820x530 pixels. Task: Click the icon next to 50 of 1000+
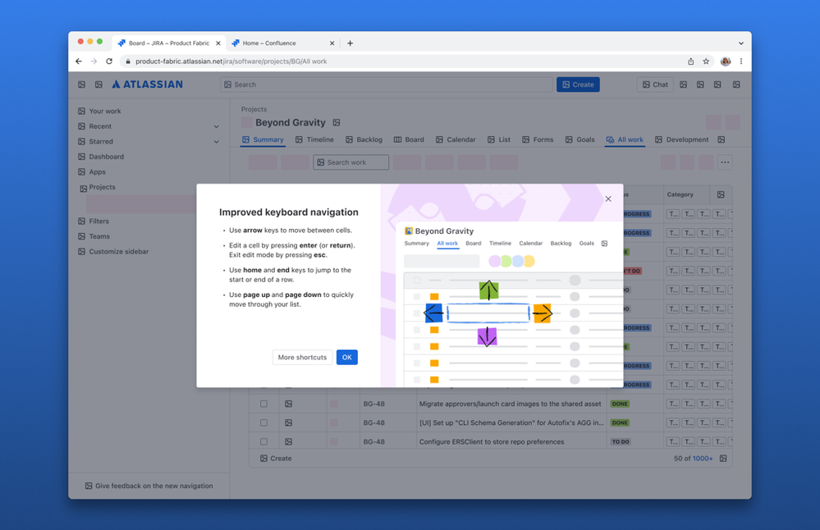tap(723, 459)
